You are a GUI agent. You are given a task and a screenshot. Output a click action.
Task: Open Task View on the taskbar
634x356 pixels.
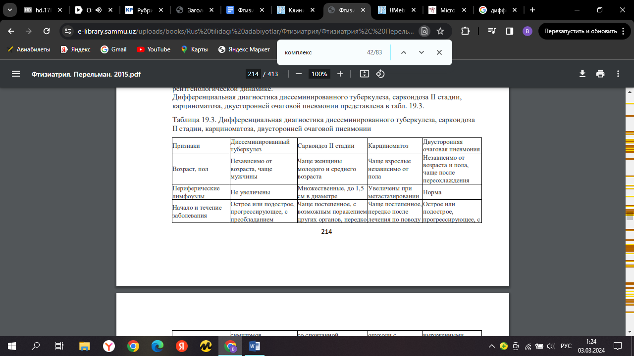59,346
